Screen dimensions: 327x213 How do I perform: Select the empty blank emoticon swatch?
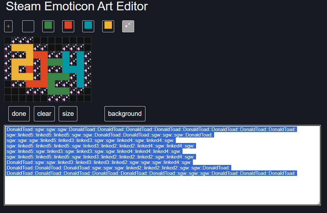click(x=28, y=26)
